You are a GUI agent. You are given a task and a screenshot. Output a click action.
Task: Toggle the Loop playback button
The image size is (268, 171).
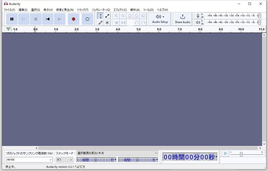[x=88, y=19]
